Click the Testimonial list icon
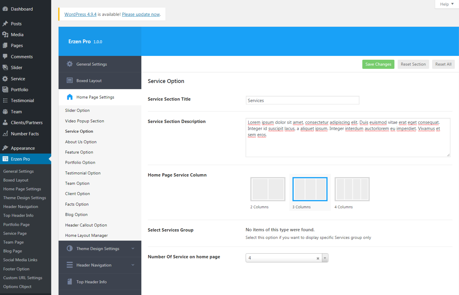The height and width of the screenshot is (295, 459). point(5,101)
